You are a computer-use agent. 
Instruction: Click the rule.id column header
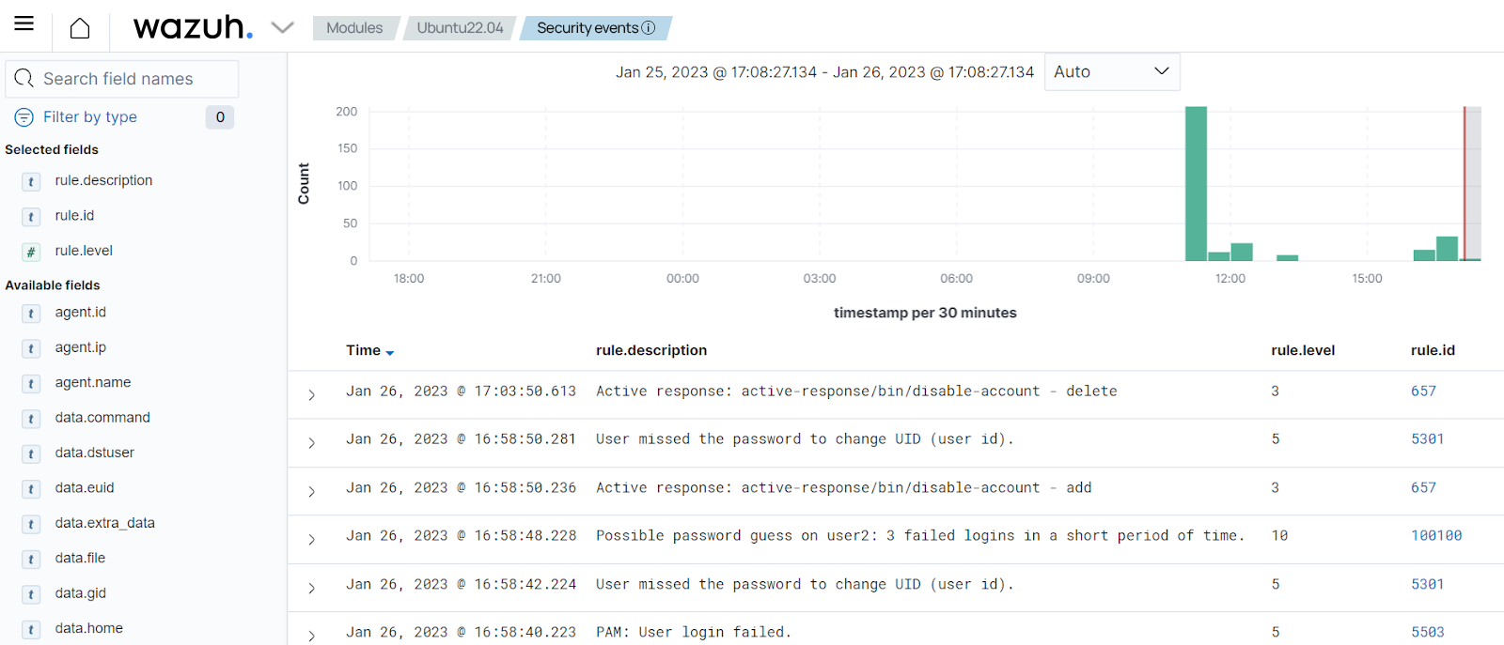click(x=1433, y=350)
